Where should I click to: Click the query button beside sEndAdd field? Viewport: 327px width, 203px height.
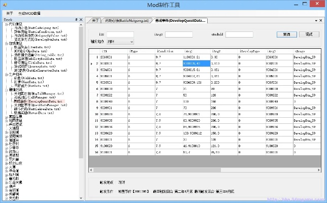point(286,35)
